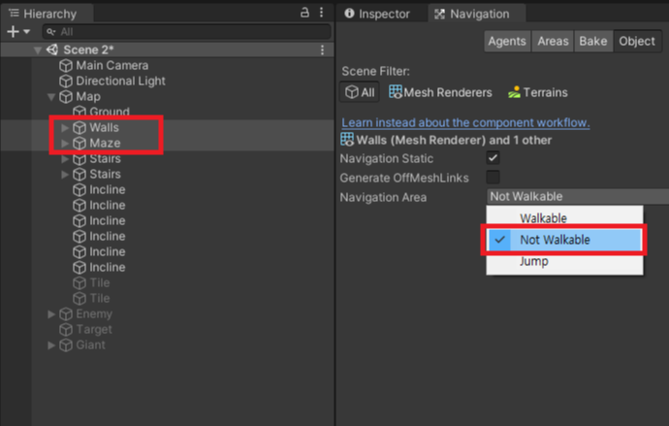
Task: Choose Walkable from the area list
Action: click(564, 218)
